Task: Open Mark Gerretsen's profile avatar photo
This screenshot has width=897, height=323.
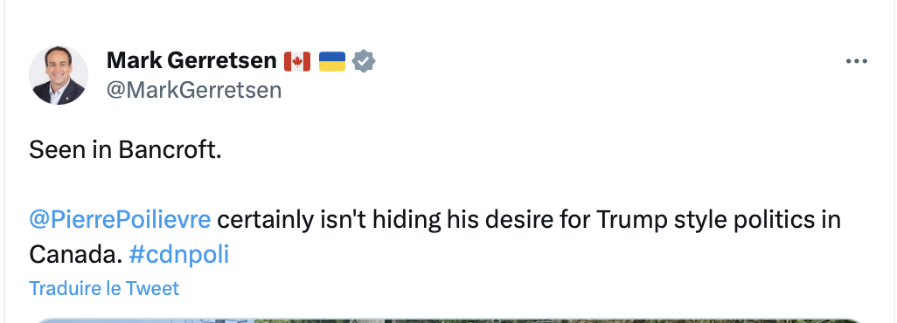Action: [59, 75]
